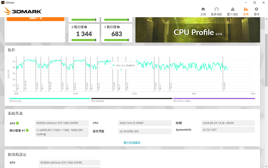Click the info icon beside 2 threads
The width and height of the screenshot is (268, 168).
pos(86,27)
